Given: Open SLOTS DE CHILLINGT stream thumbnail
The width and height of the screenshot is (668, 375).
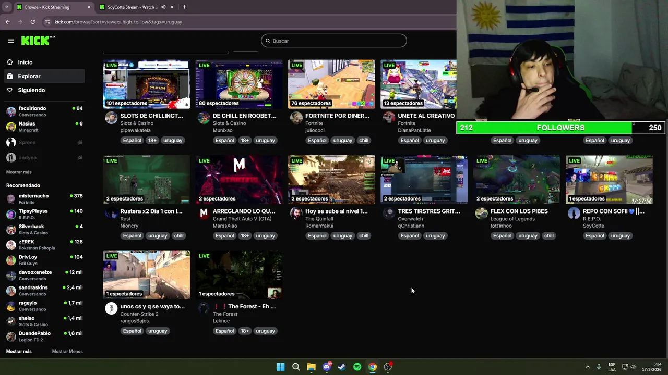Looking at the screenshot, I should (146, 84).
